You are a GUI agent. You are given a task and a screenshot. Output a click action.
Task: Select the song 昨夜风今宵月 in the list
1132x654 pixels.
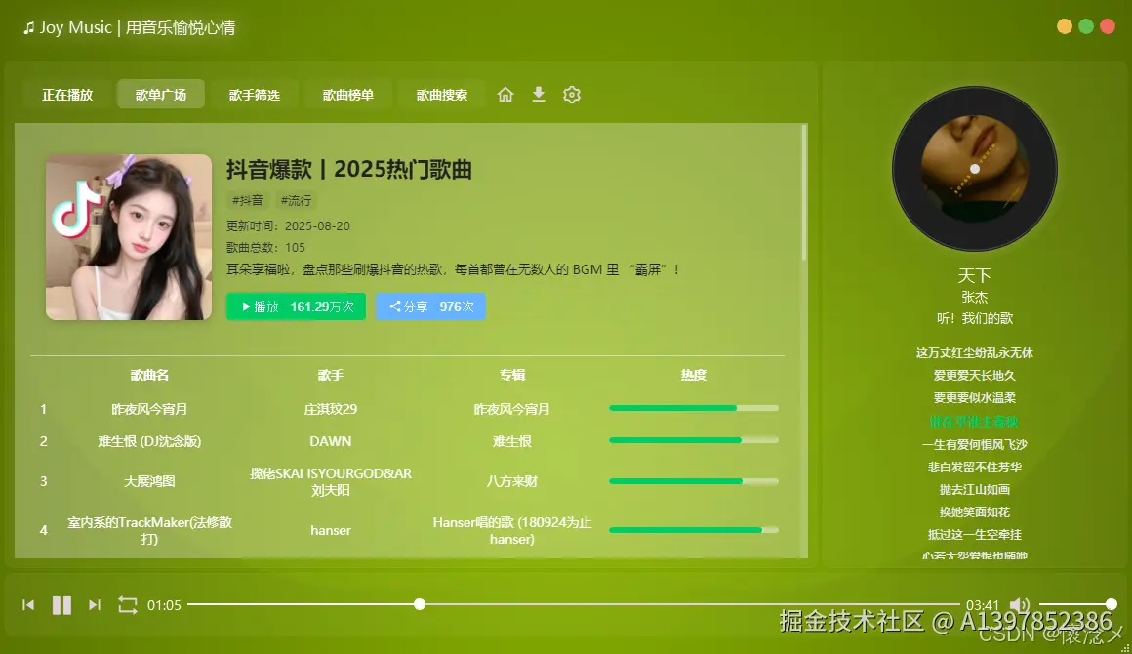point(149,408)
